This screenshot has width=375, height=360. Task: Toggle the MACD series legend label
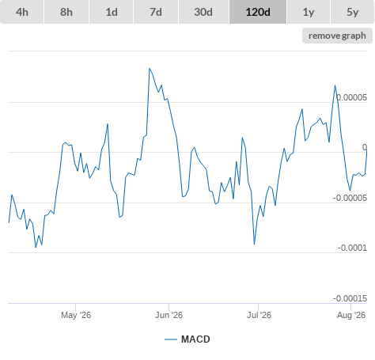pyautogui.click(x=195, y=339)
